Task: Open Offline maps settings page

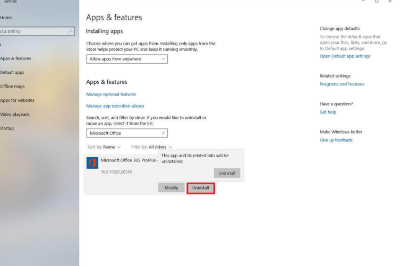Action: click(12, 87)
